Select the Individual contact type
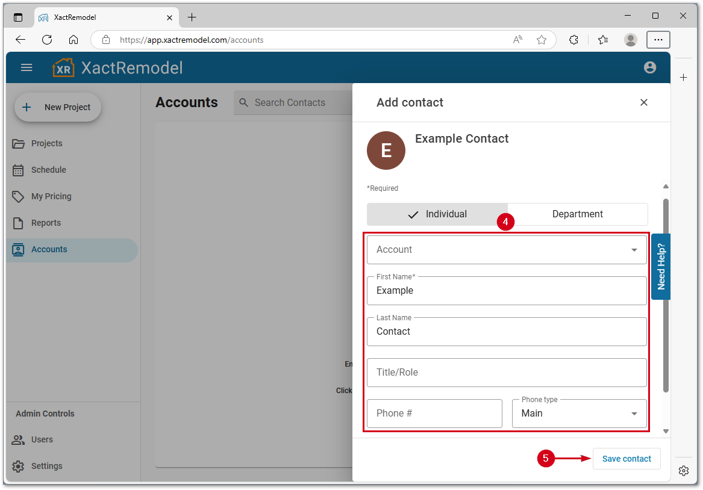Screen dimensions: 703x490 437,214
